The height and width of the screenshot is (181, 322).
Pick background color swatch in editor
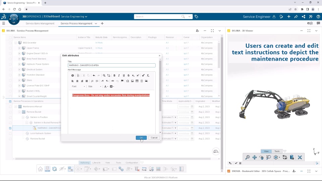point(111,86)
